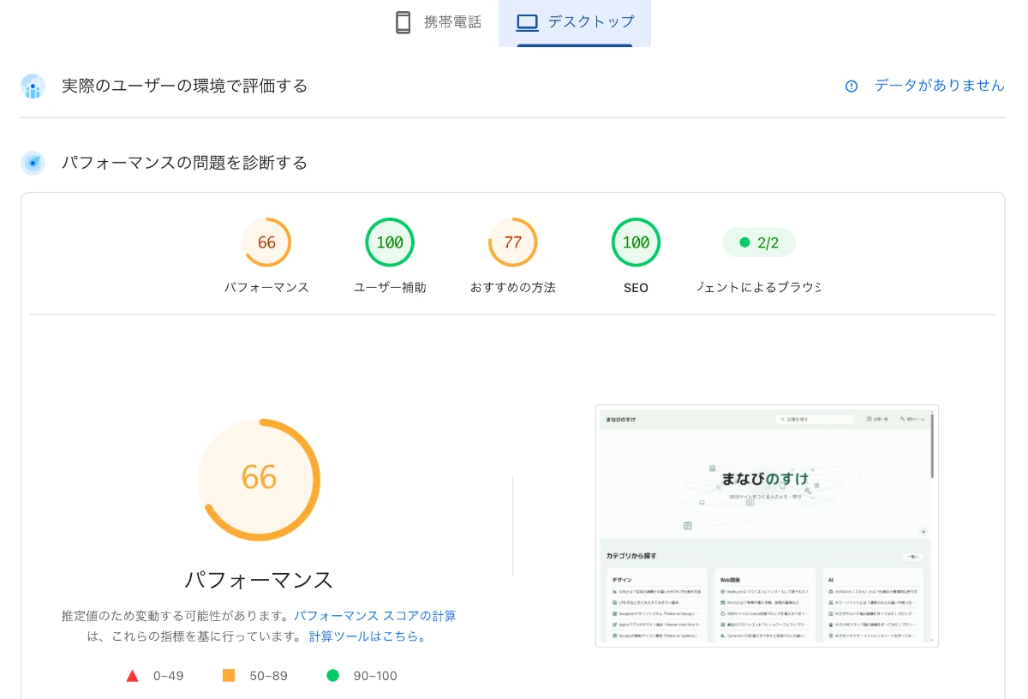1028x699 pixels.
Task: Click the real user environment section icon
Action: coord(33,87)
